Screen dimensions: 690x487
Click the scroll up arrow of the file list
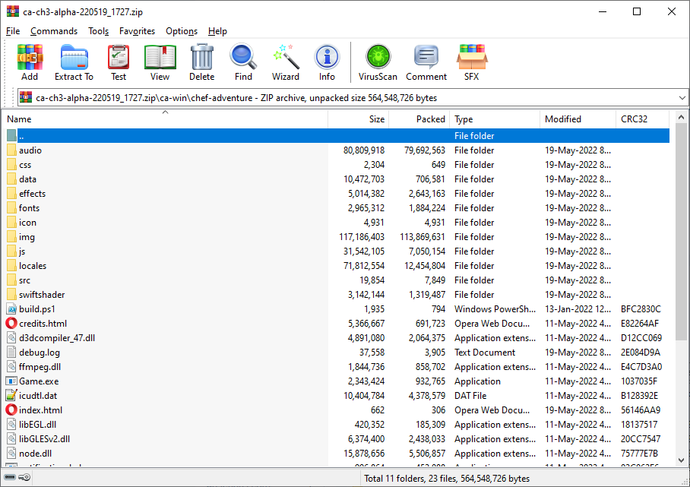[681, 117]
